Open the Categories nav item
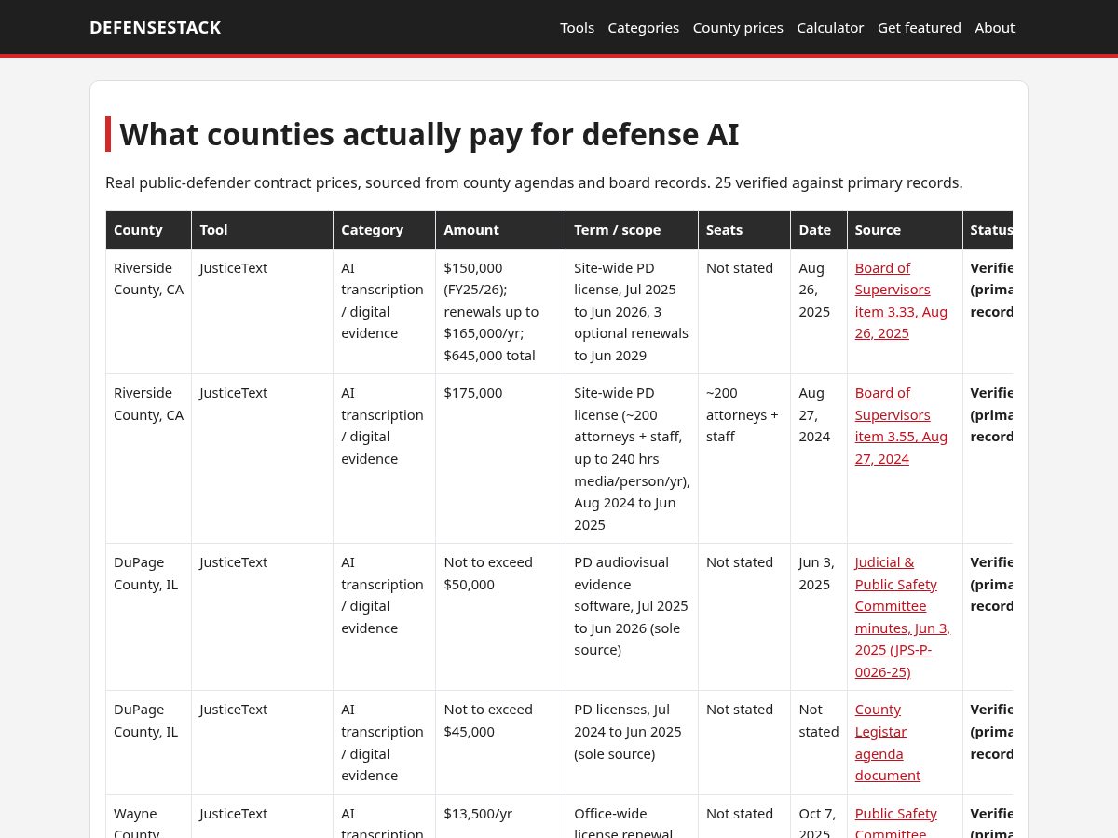Screen dimensions: 1118x838 coord(644,27)
